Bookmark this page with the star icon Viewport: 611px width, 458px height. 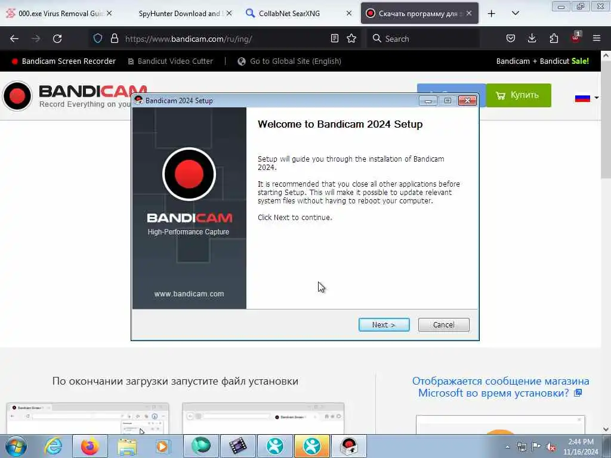coord(351,39)
